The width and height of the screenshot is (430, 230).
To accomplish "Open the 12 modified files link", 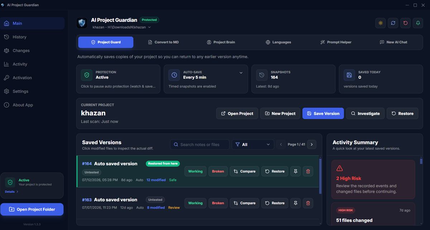I will 156,180.
